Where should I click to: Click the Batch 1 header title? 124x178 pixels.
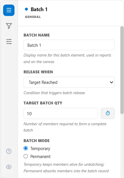click(x=39, y=9)
